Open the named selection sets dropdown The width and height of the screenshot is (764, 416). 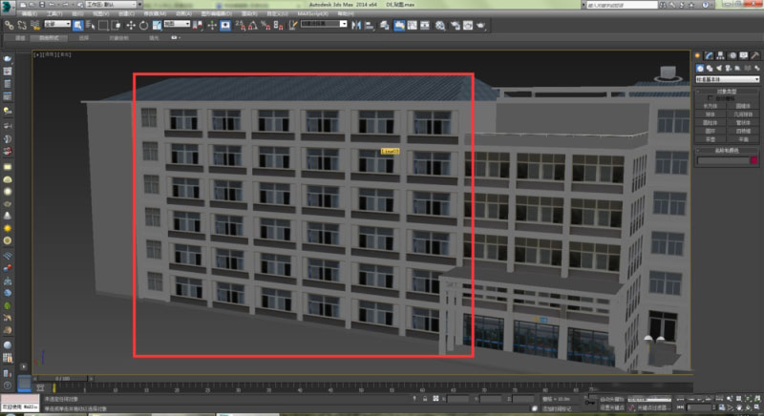[x=324, y=24]
